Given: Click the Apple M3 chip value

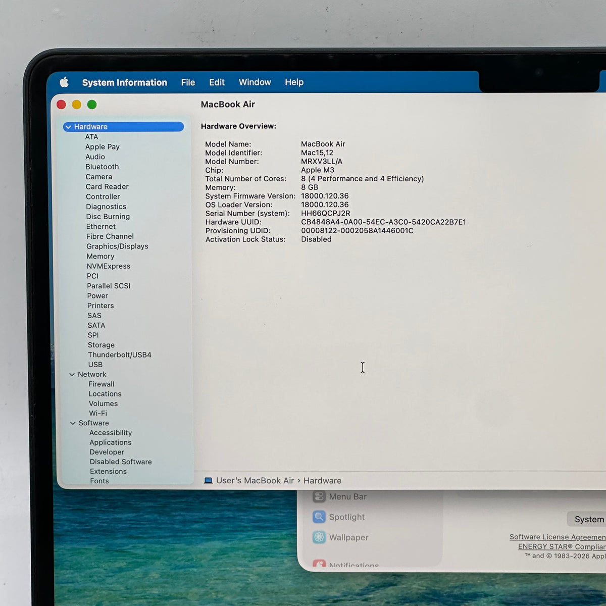Looking at the screenshot, I should 318,170.
